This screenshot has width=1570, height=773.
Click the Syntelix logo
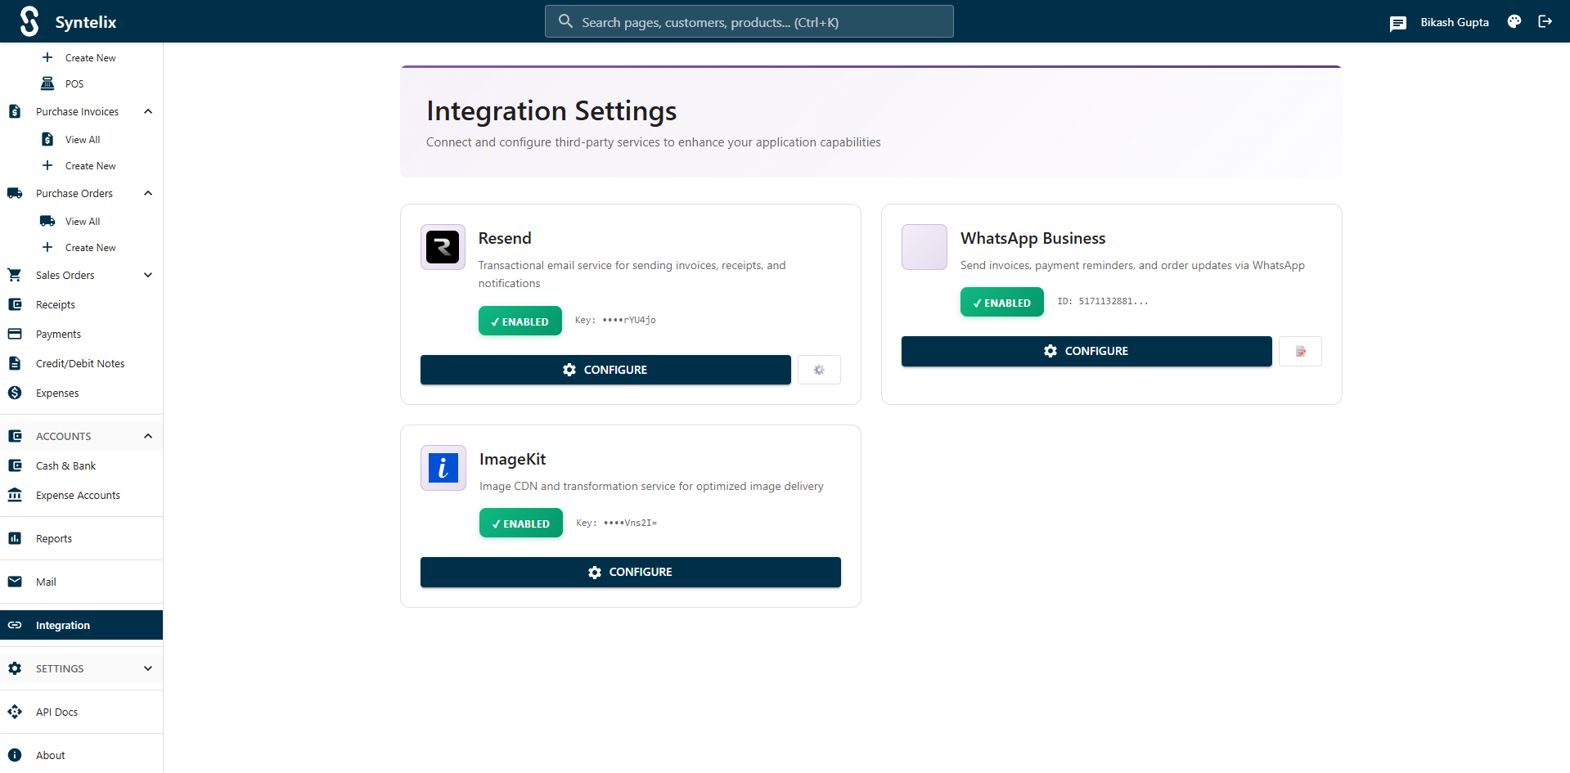29,21
